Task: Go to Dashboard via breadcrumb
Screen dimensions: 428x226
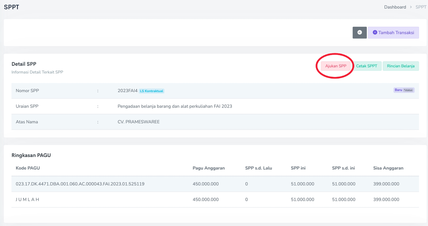Action: pos(395,7)
